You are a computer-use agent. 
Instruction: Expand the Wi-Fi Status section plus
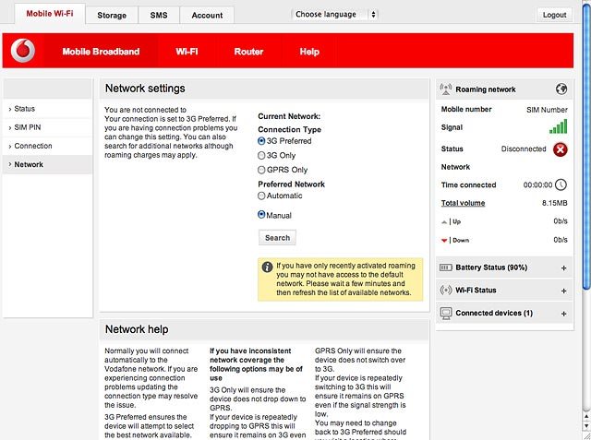[564, 291]
